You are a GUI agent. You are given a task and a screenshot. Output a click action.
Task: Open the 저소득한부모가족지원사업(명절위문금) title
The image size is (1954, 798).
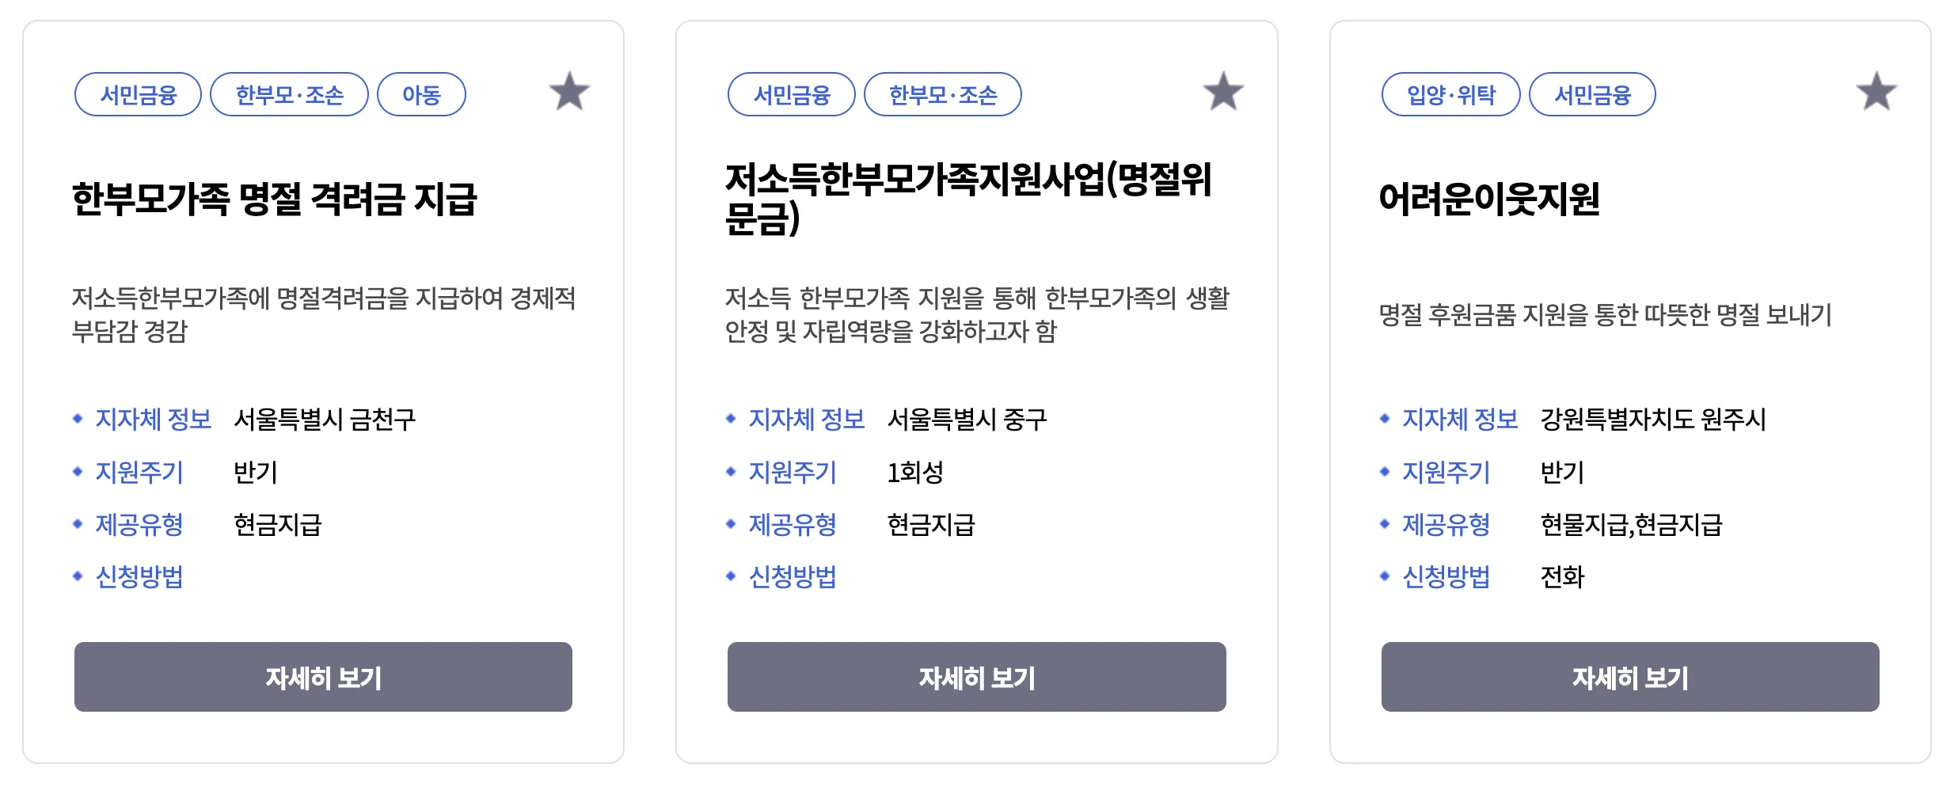click(967, 199)
